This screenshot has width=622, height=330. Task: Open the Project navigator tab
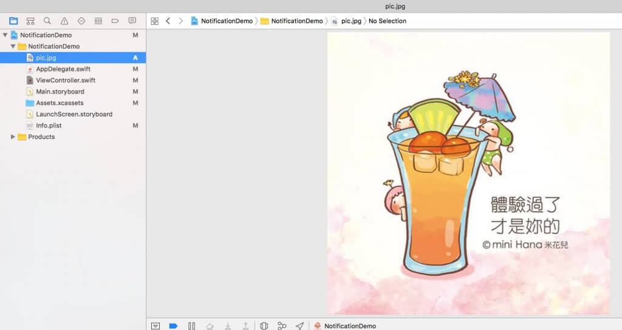(x=13, y=21)
